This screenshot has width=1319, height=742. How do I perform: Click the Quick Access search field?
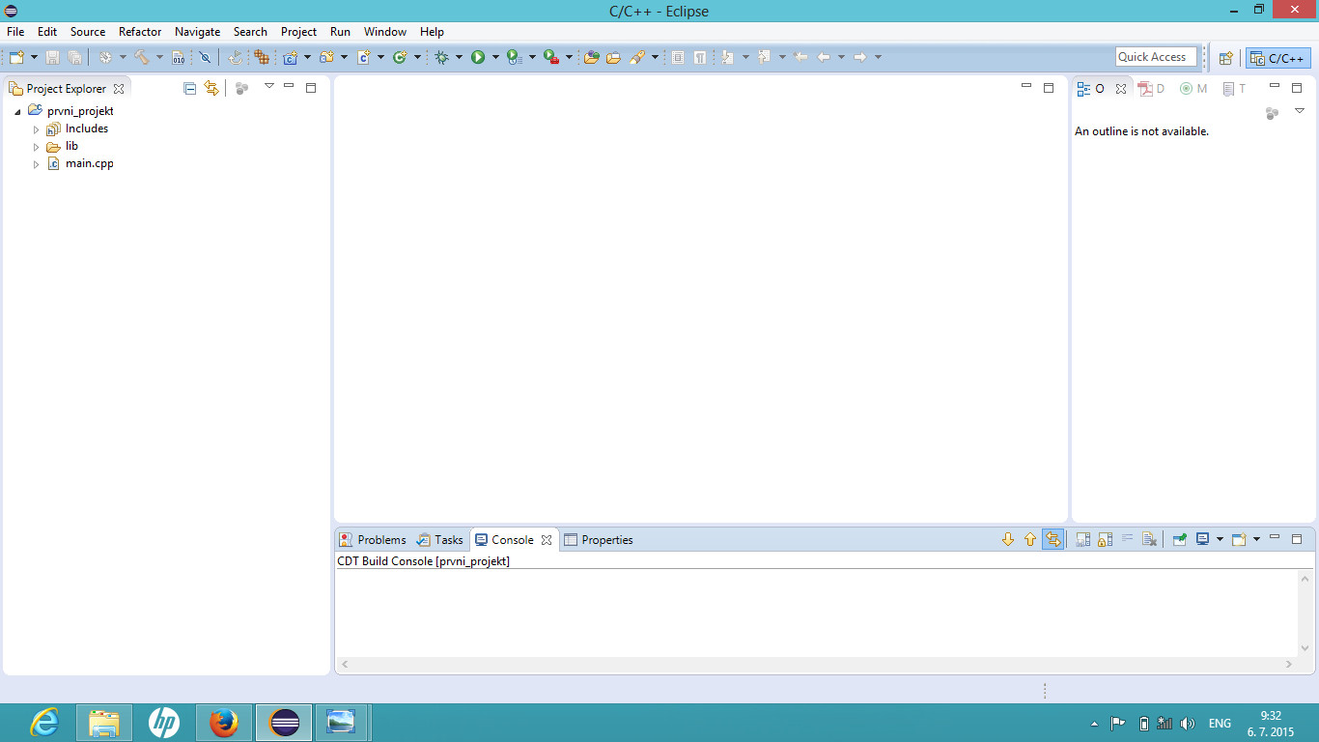click(1155, 57)
